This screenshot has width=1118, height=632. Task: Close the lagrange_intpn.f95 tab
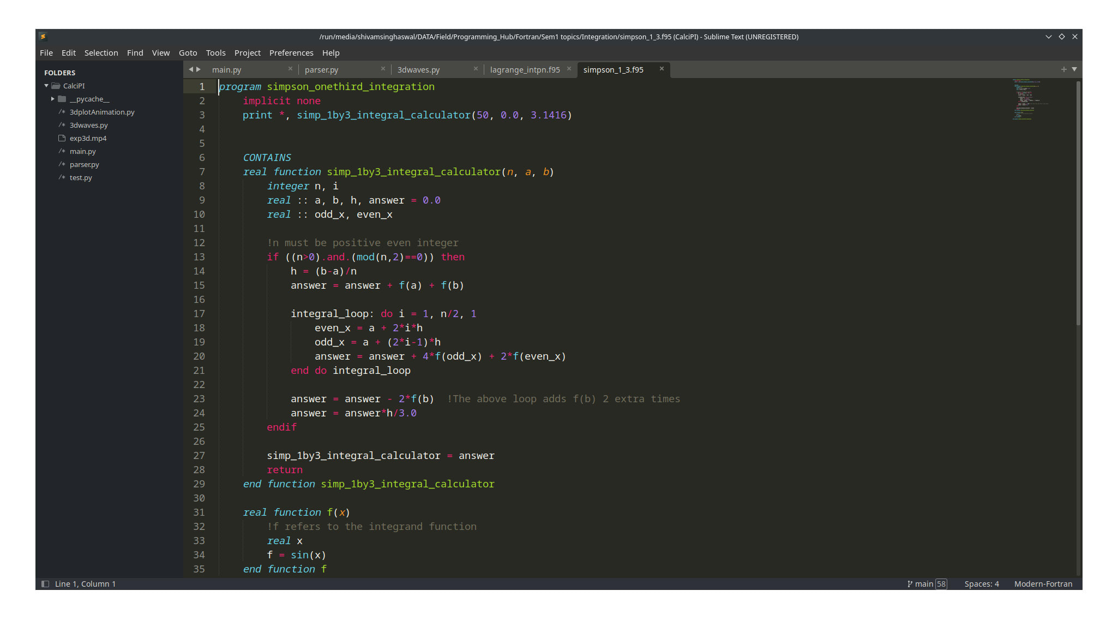(x=569, y=69)
